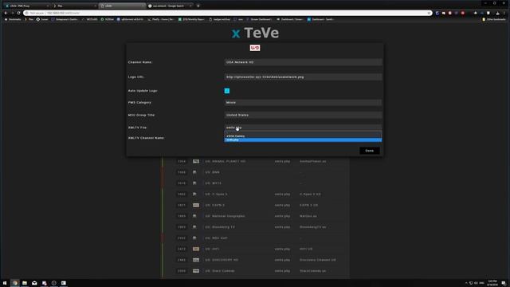The height and width of the screenshot is (287, 510).
Task: Switch to the Google Search tab
Action: click(169, 6)
